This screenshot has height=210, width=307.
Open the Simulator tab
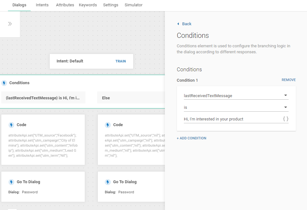[x=134, y=5]
